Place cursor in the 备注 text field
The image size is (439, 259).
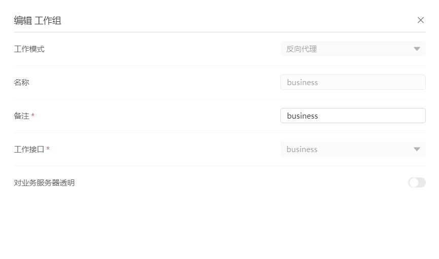[x=352, y=116]
